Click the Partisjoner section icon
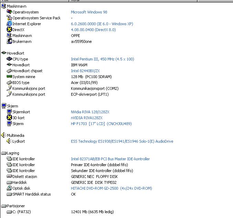Image resolution: width=233 pixels, height=218 pixels. coord(4,206)
